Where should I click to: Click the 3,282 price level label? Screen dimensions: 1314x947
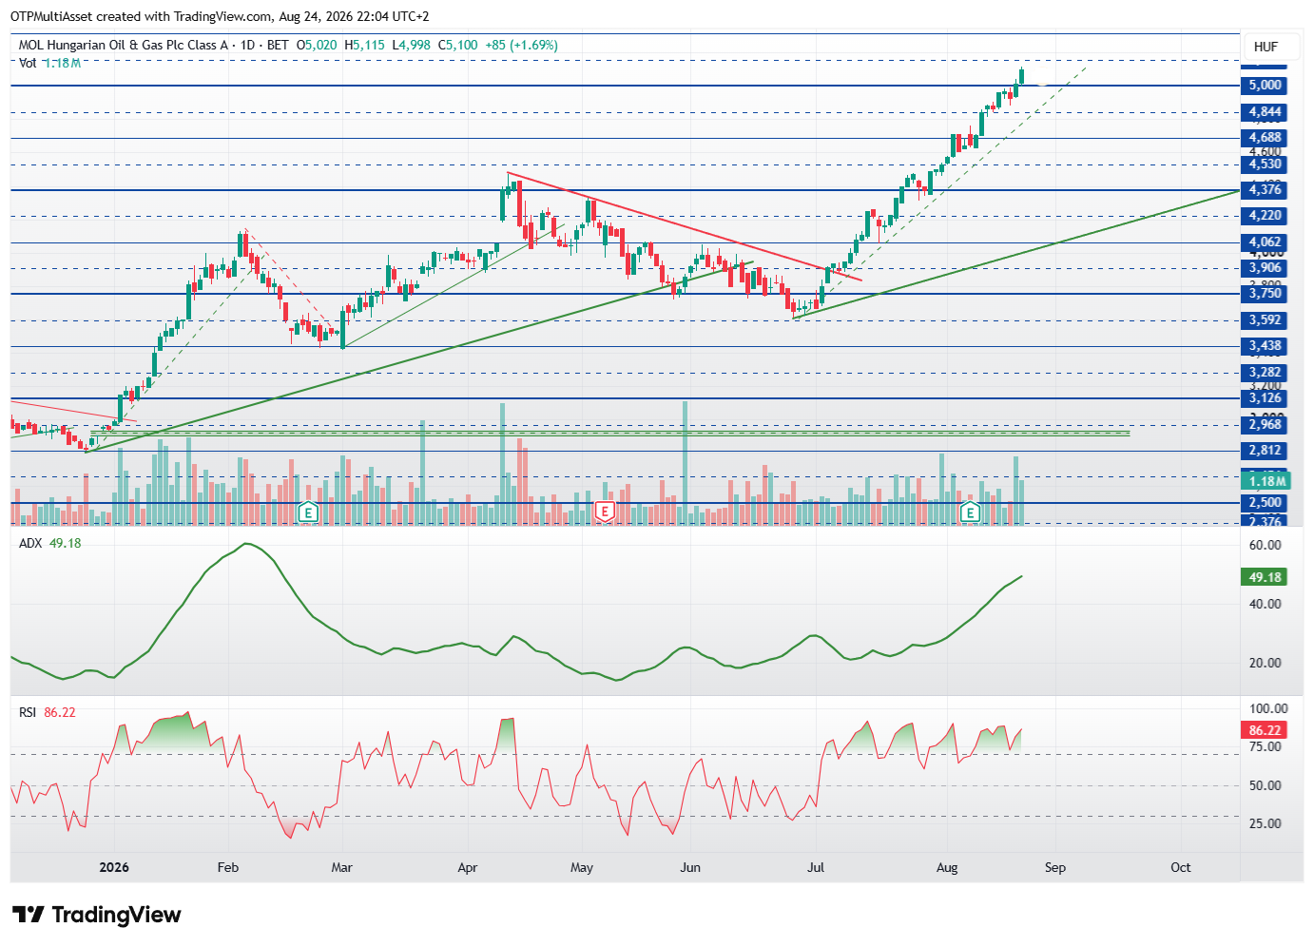(1265, 373)
